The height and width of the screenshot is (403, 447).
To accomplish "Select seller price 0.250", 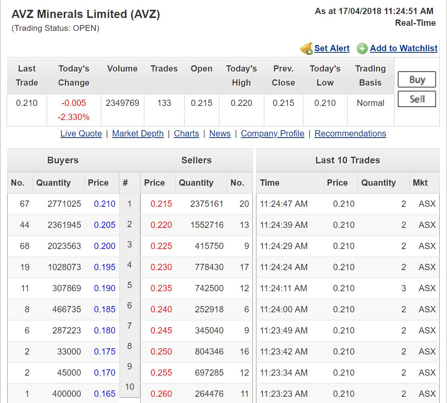I will click(161, 352).
